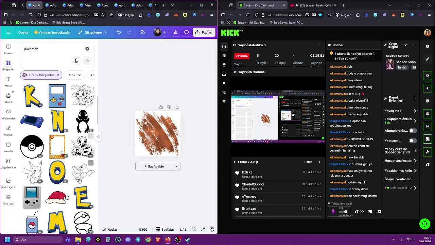Open the Tasarım sidebar tab

tap(8, 49)
